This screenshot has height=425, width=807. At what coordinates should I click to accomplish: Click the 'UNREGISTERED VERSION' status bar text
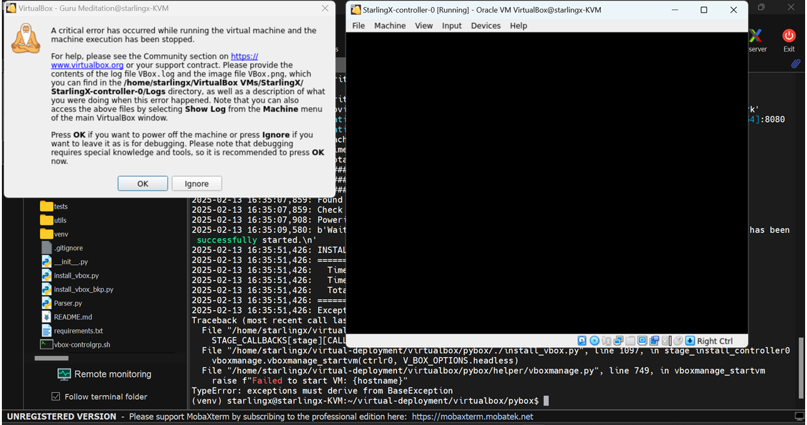(x=62, y=416)
